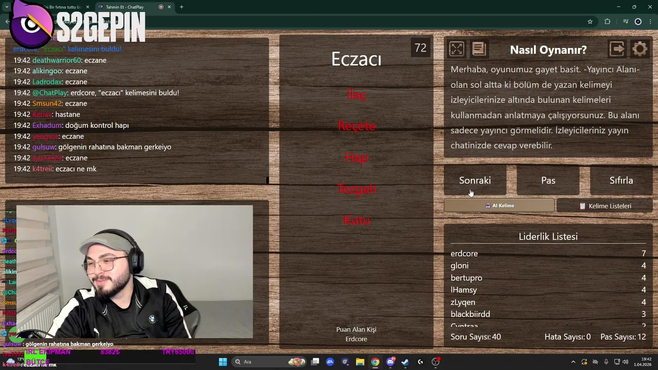Open the notes list icon beside fullscreen
This screenshot has height=370, width=658.
479,49
